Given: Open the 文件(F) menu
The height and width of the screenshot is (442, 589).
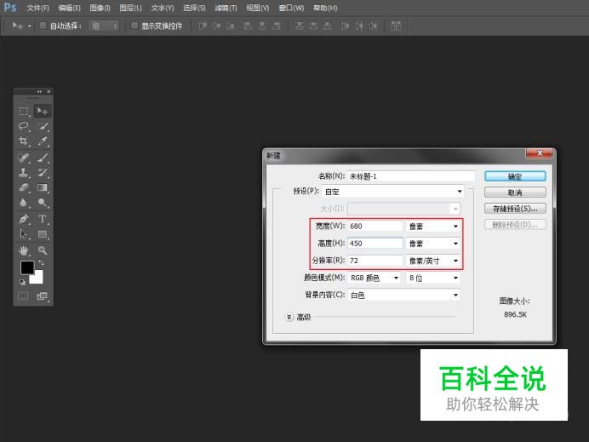Looking at the screenshot, I should coord(38,8).
